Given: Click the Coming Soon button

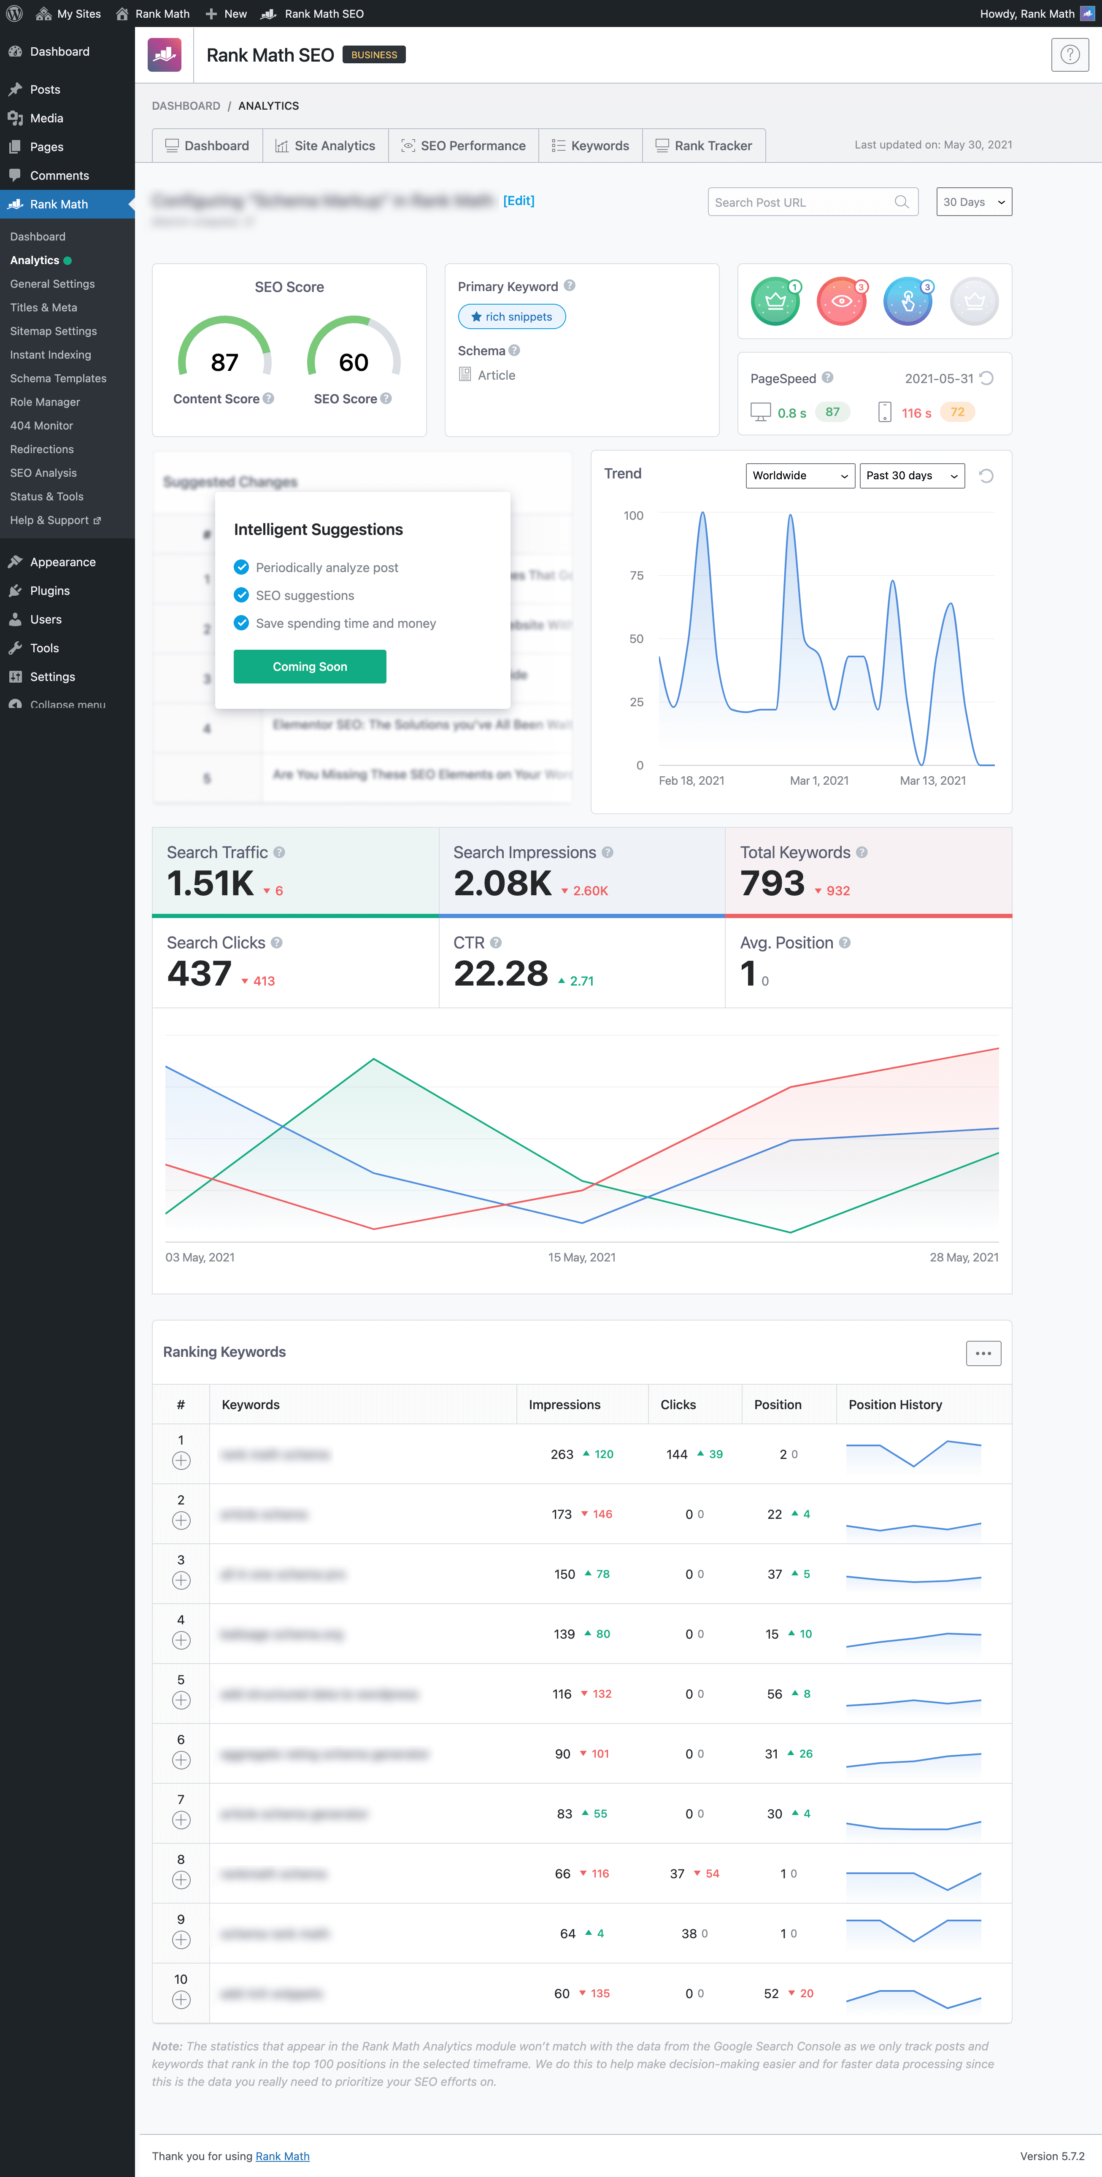Looking at the screenshot, I should pos(309,667).
